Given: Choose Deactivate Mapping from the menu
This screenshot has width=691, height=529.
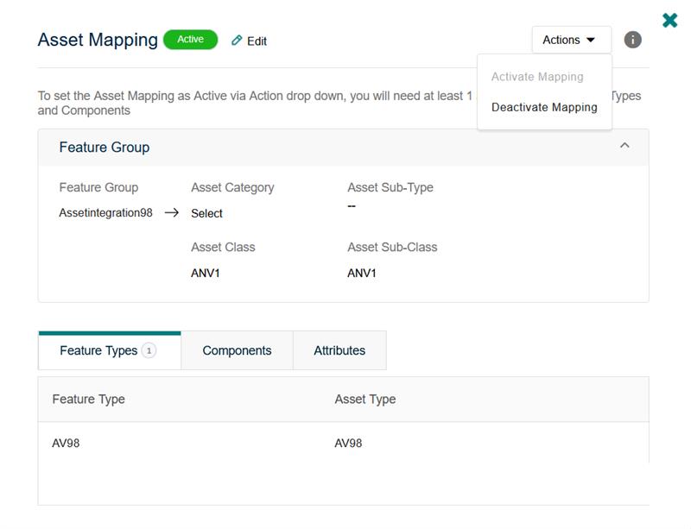Looking at the screenshot, I should click(544, 107).
